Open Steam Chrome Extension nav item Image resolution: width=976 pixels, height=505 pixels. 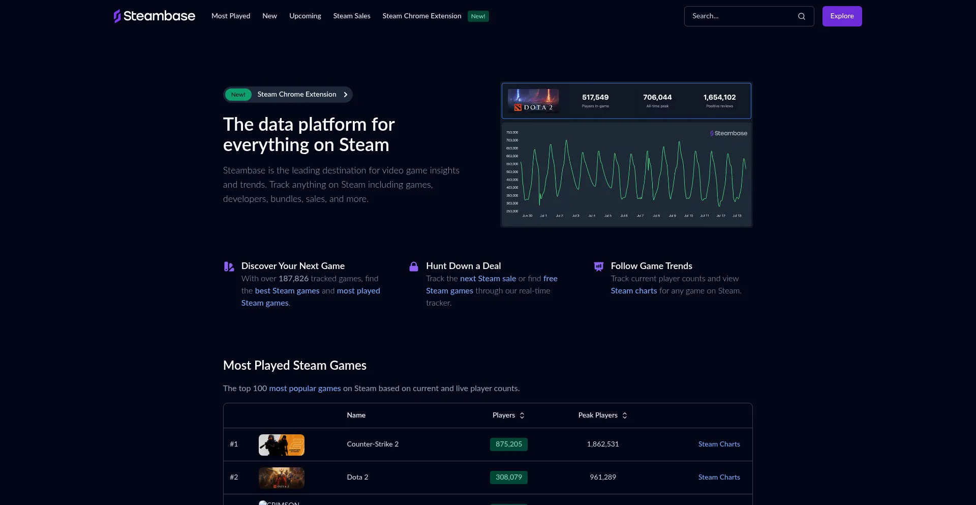pos(422,16)
